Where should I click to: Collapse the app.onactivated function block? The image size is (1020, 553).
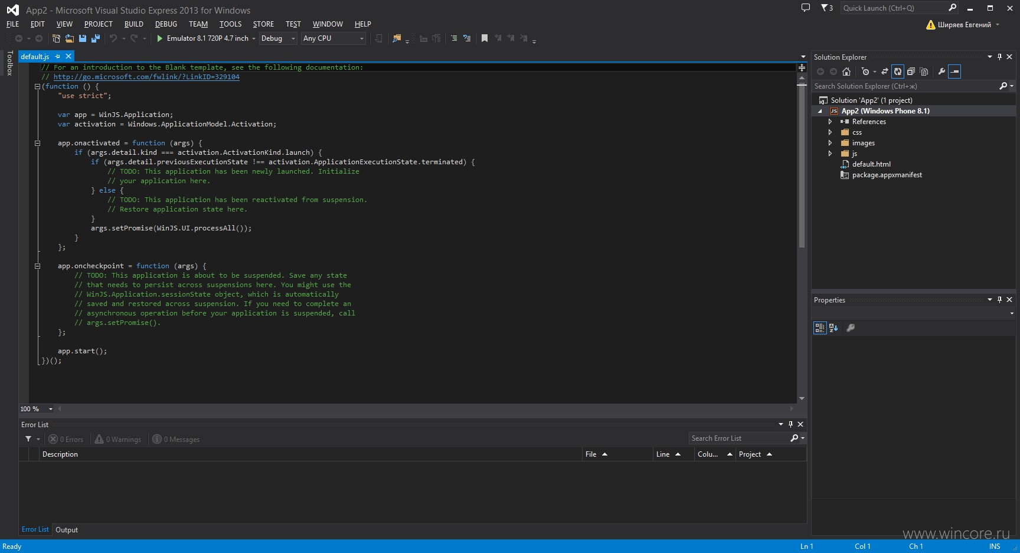(x=37, y=143)
